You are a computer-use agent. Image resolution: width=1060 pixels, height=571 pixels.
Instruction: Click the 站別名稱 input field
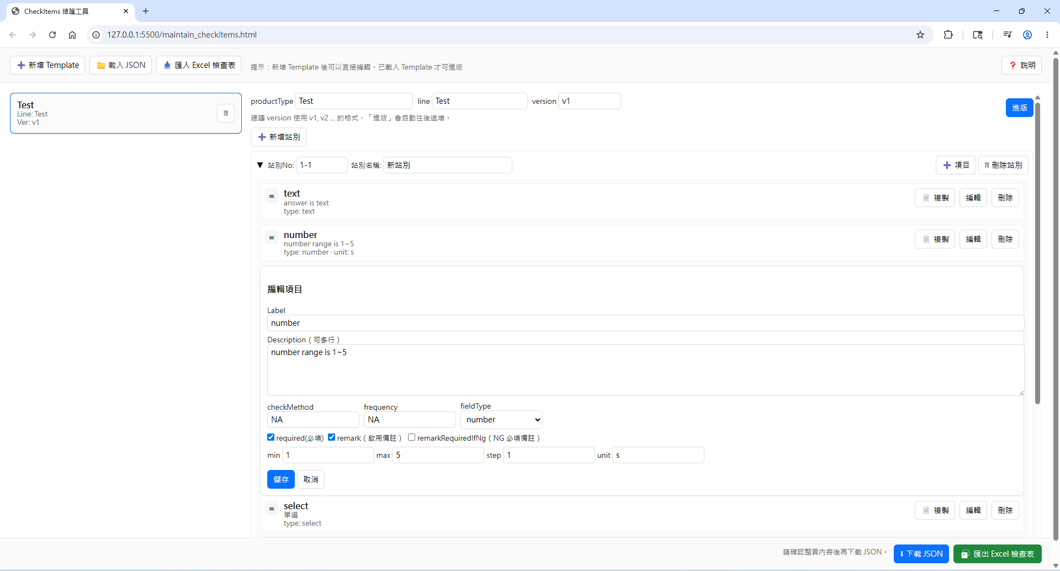pyautogui.click(x=448, y=165)
